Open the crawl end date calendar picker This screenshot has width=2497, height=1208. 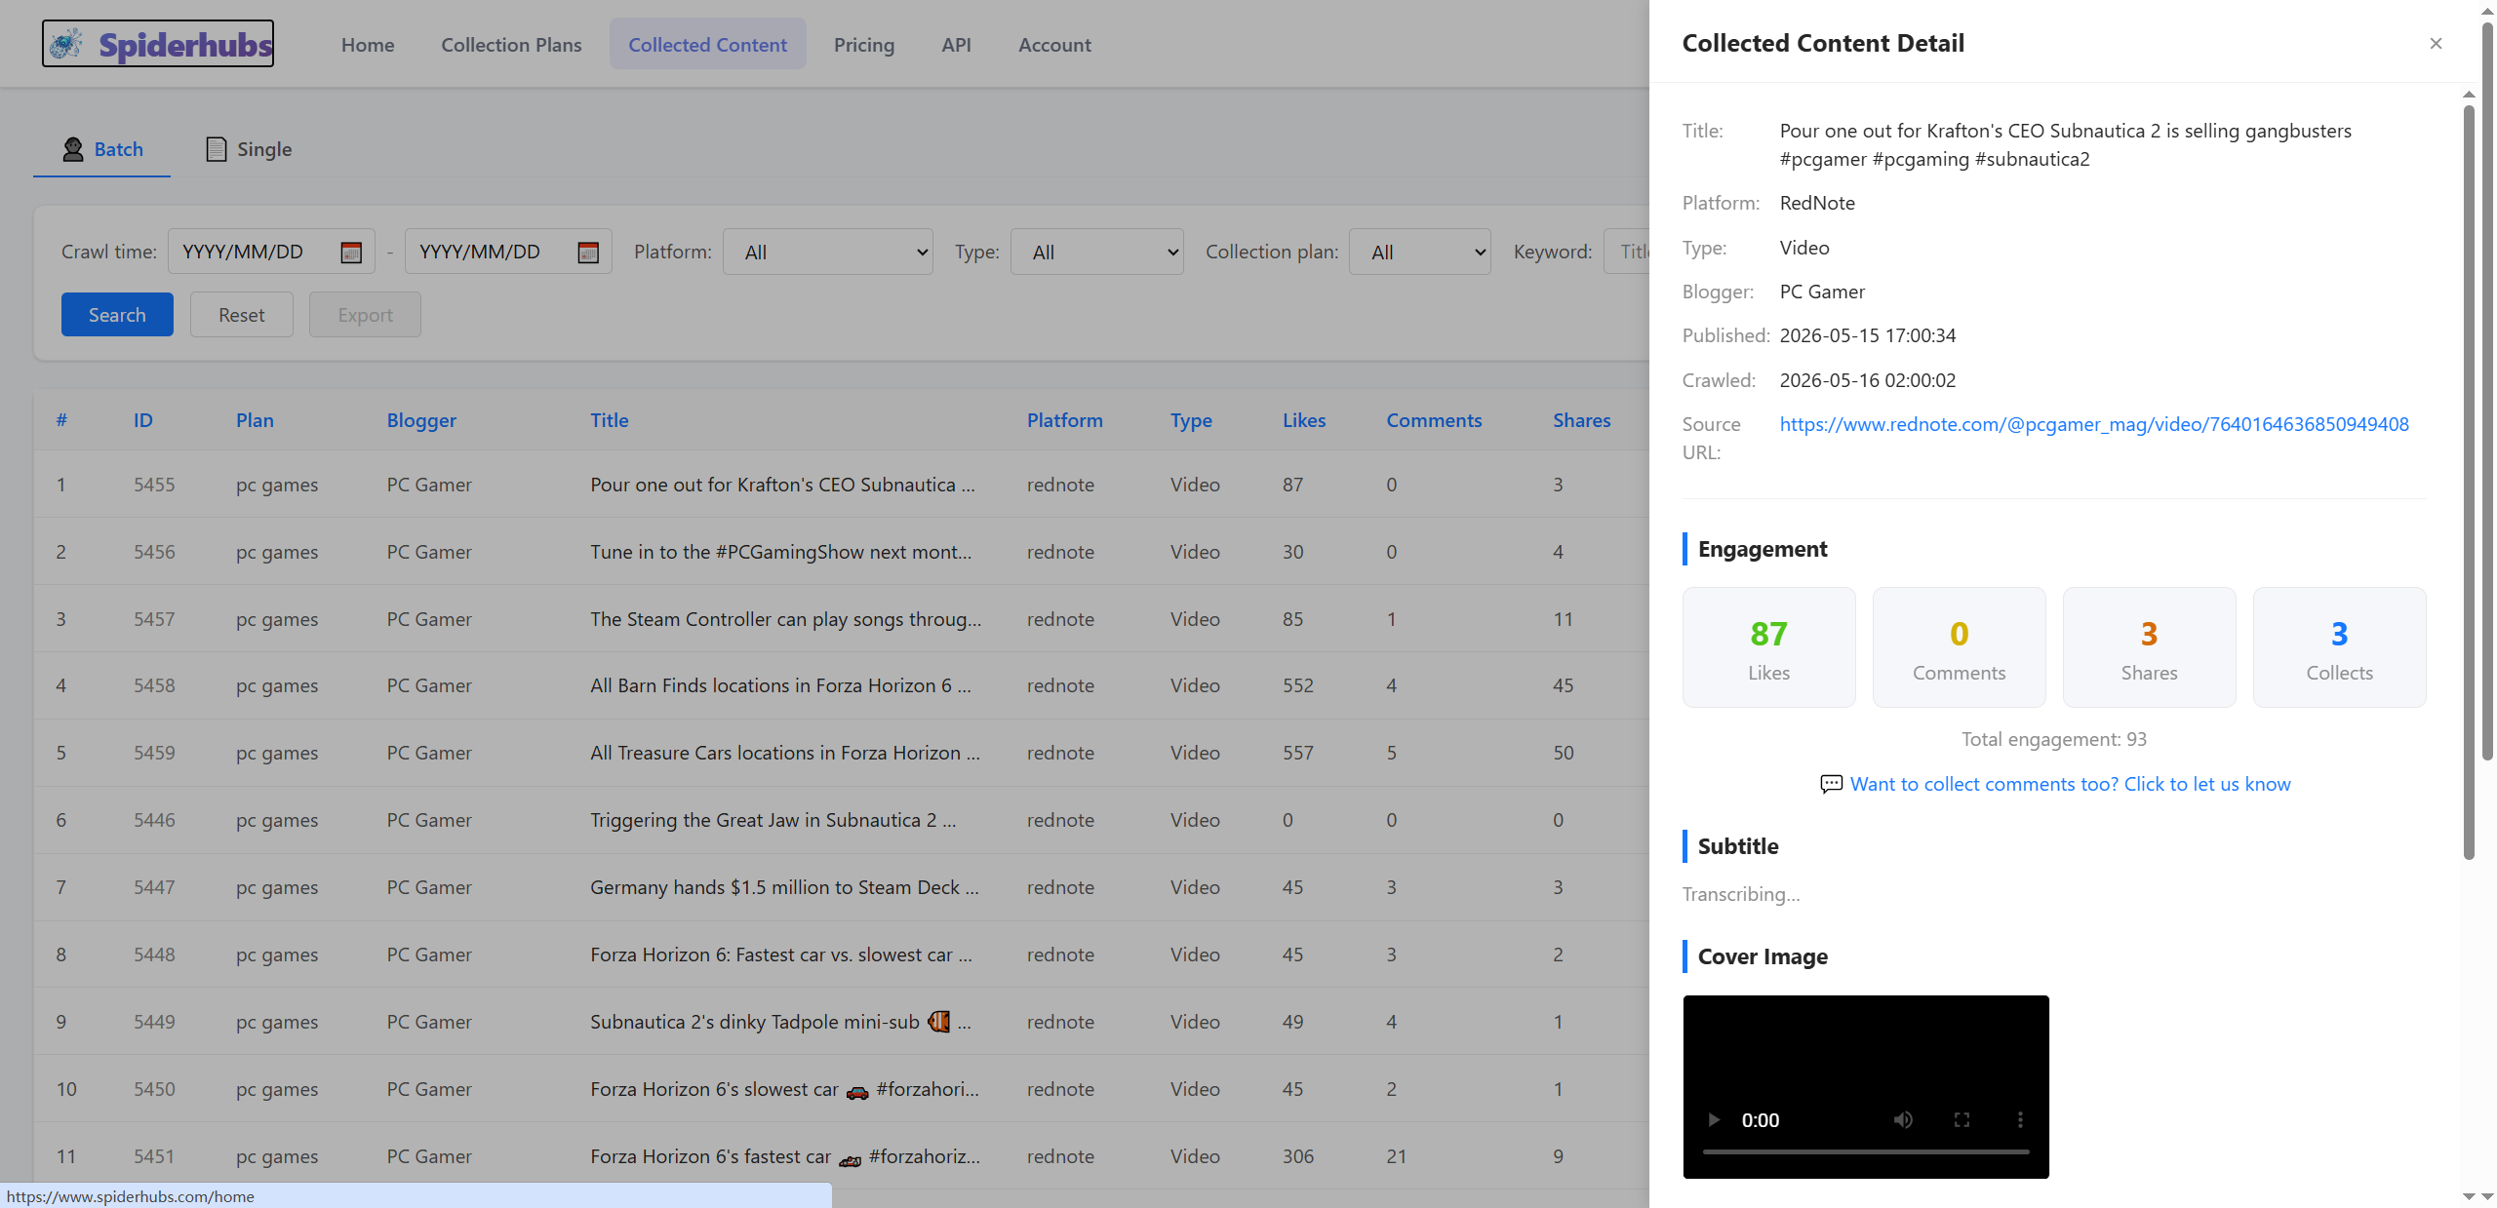pos(588,252)
